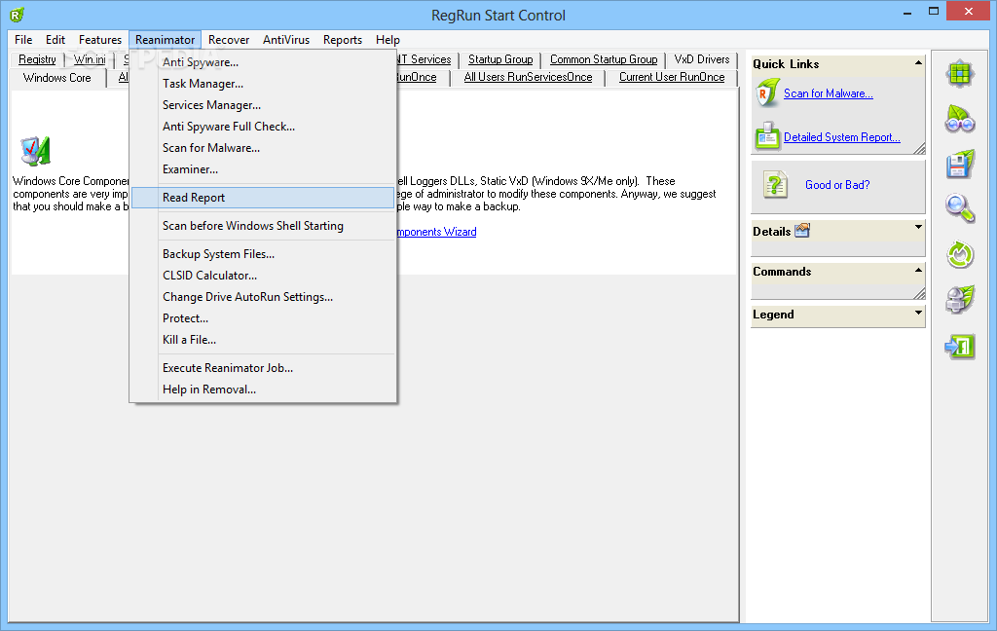Expand the Legend panel arrow
The height and width of the screenshot is (631, 997).
click(918, 313)
